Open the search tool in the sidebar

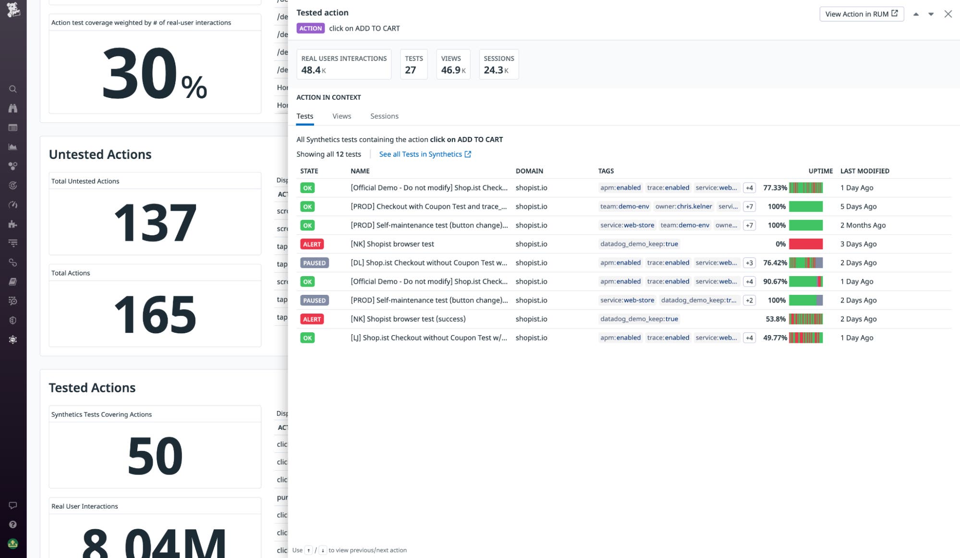pos(13,89)
